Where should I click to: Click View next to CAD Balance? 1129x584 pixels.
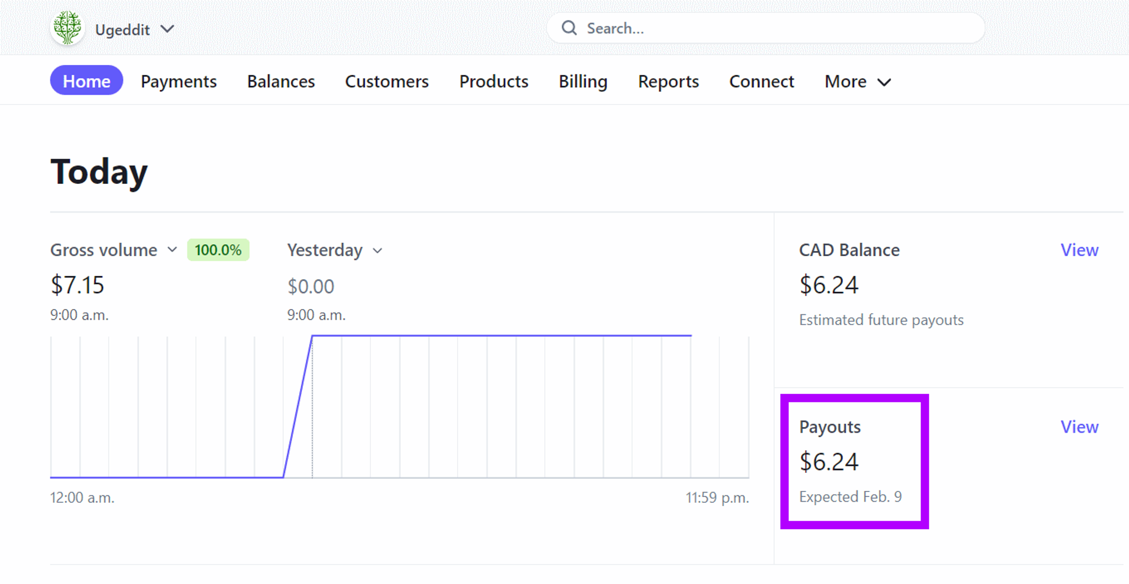pos(1079,250)
